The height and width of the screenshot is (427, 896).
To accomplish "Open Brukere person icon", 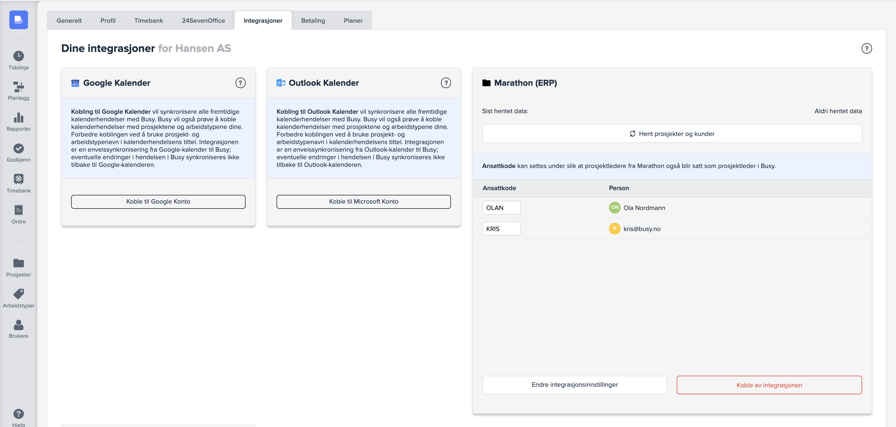I will coord(18,325).
